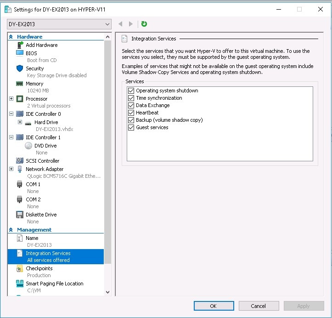Select the DVD Drive disc icon
Viewport: 332px width, 318px height.
tap(28, 146)
